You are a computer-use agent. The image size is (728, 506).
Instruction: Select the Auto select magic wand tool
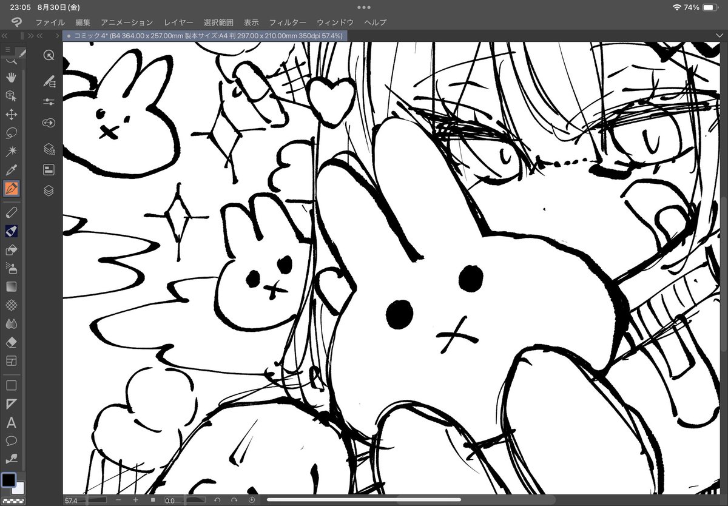tap(11, 151)
